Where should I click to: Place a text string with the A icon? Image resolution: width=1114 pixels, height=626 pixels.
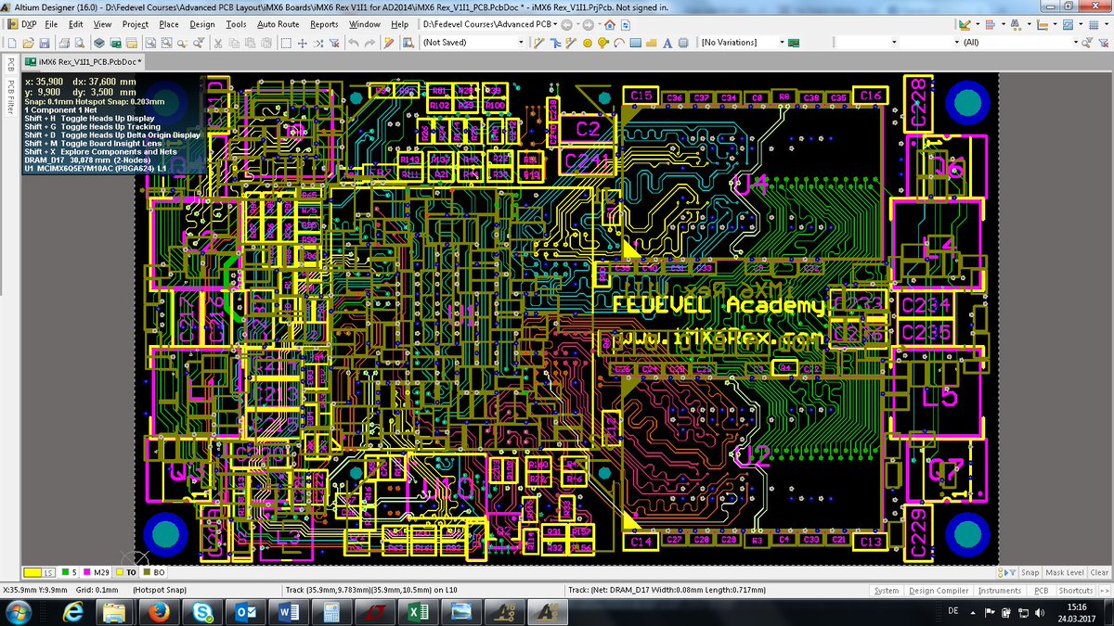point(667,43)
